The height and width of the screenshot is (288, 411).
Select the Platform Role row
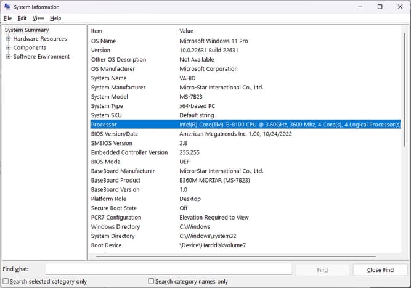click(245, 199)
